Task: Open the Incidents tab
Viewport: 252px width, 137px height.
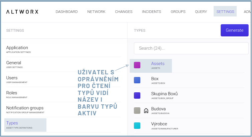Action: [x=151, y=12]
